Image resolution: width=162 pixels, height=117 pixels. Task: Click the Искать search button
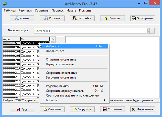click(22, 18)
